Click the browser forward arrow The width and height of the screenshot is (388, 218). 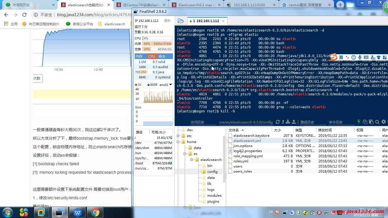tap(15, 15)
